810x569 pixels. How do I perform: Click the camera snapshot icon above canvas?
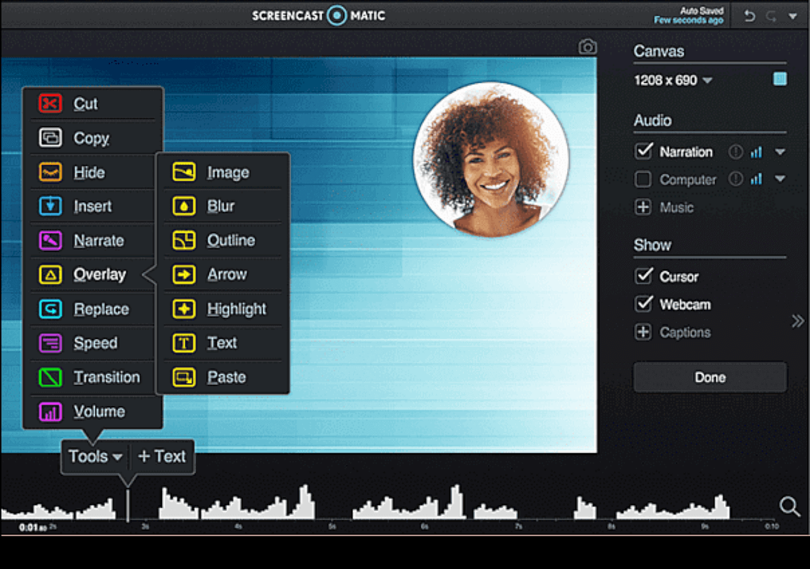pyautogui.click(x=588, y=47)
